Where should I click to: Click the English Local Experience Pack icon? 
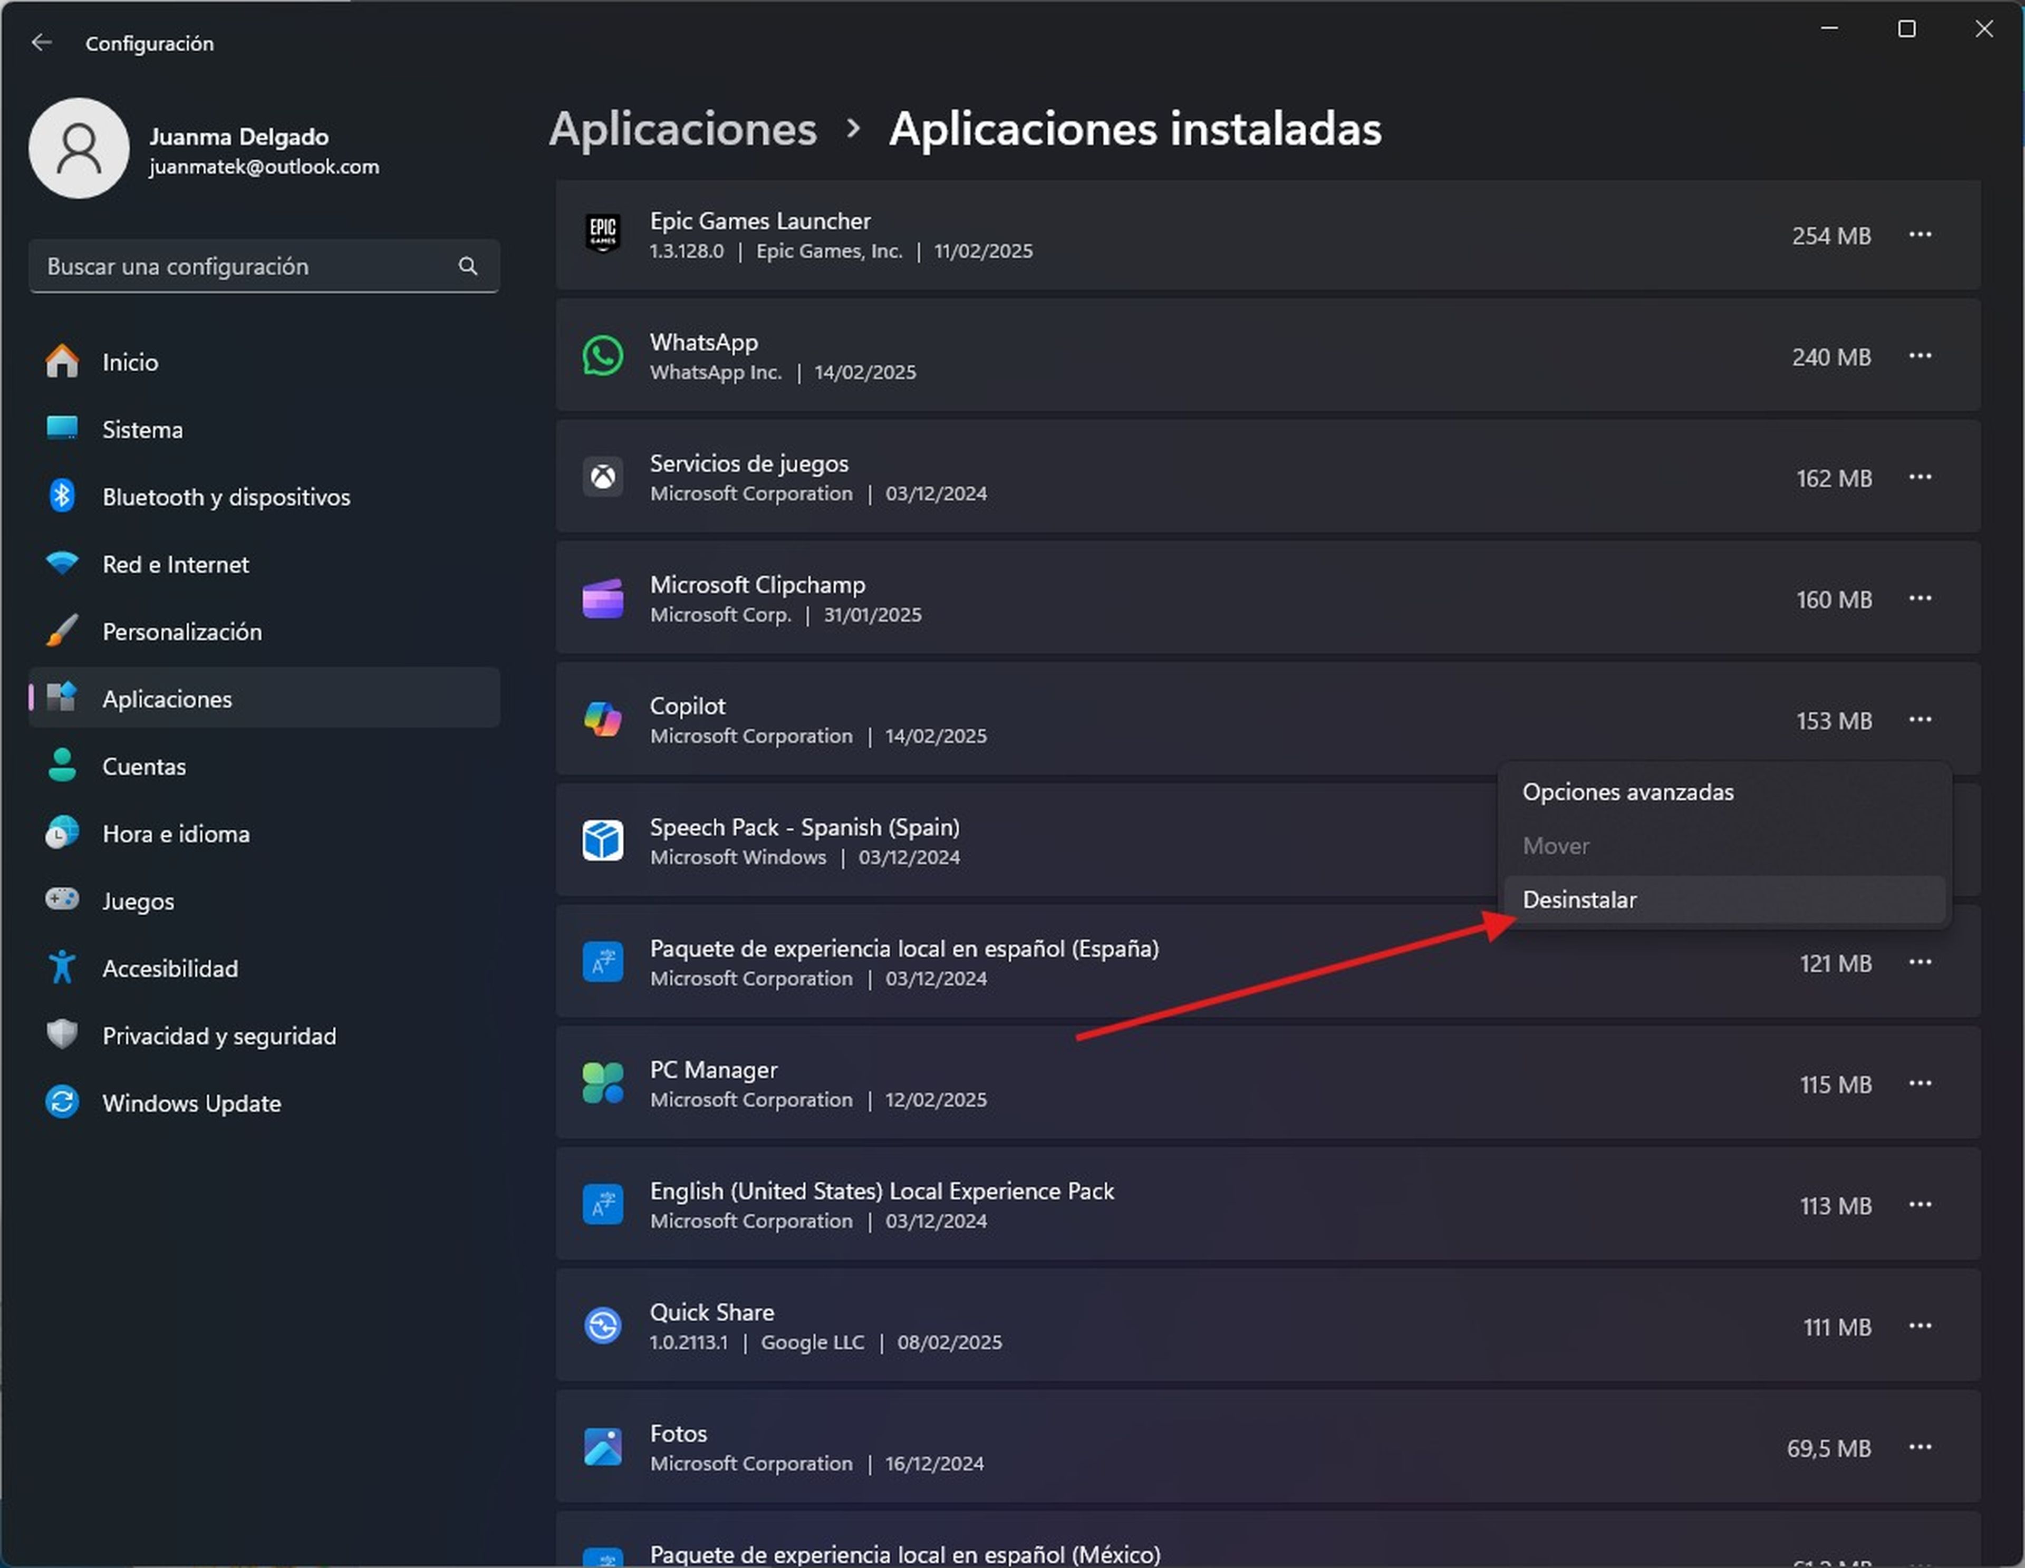click(603, 1205)
